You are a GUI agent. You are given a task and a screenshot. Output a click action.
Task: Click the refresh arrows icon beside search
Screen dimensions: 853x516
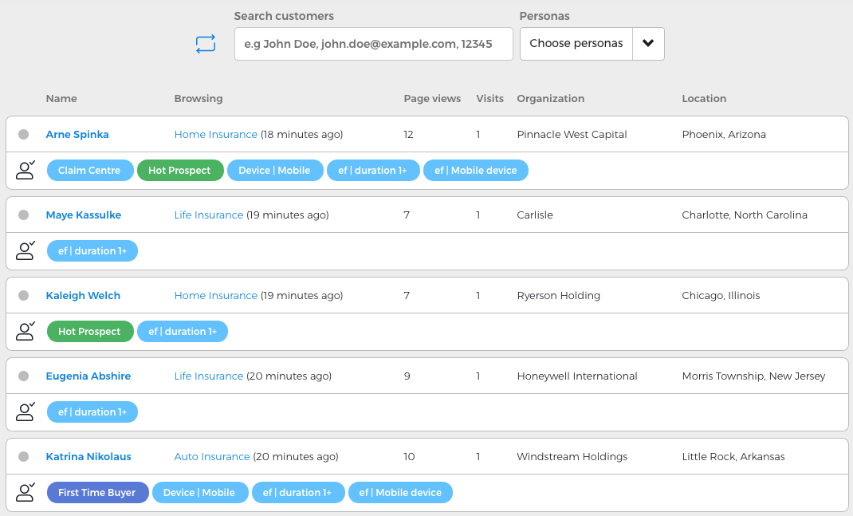[206, 44]
